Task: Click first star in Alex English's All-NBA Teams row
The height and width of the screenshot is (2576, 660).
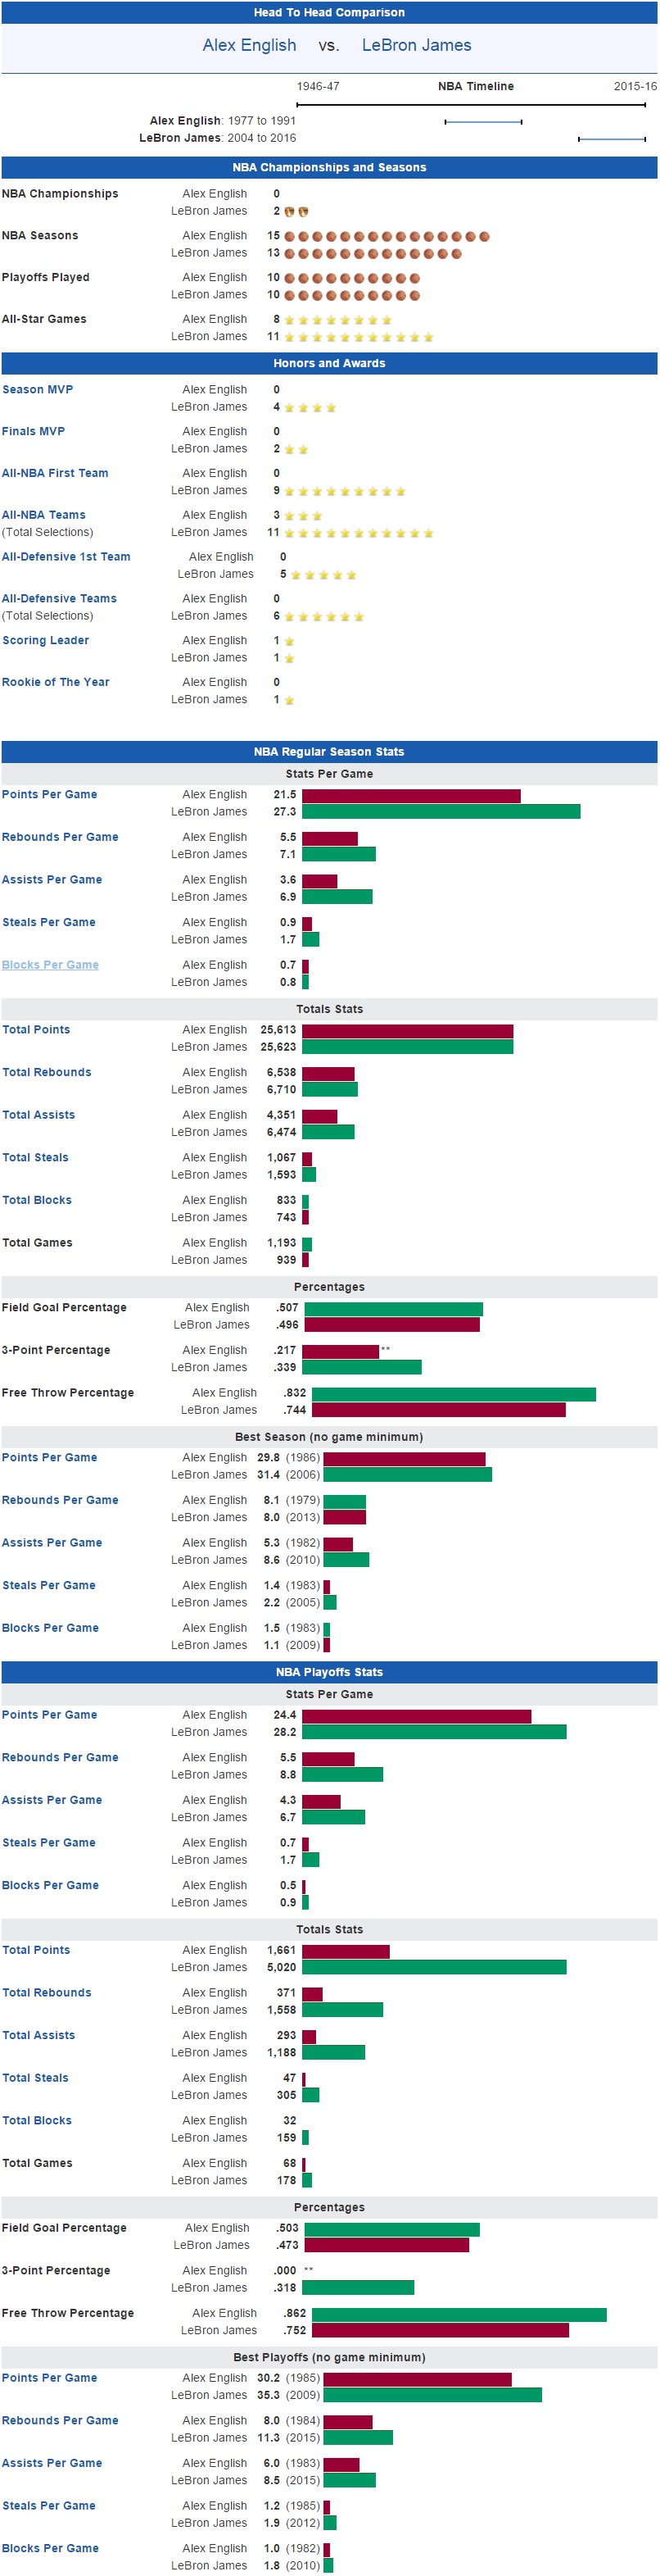Action: tap(290, 517)
